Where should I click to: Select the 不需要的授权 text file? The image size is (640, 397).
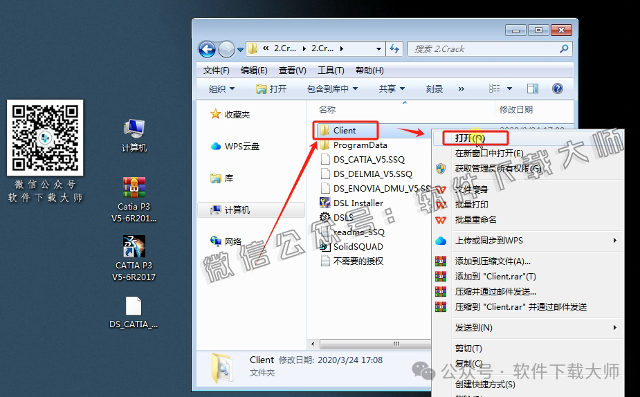coord(352,261)
